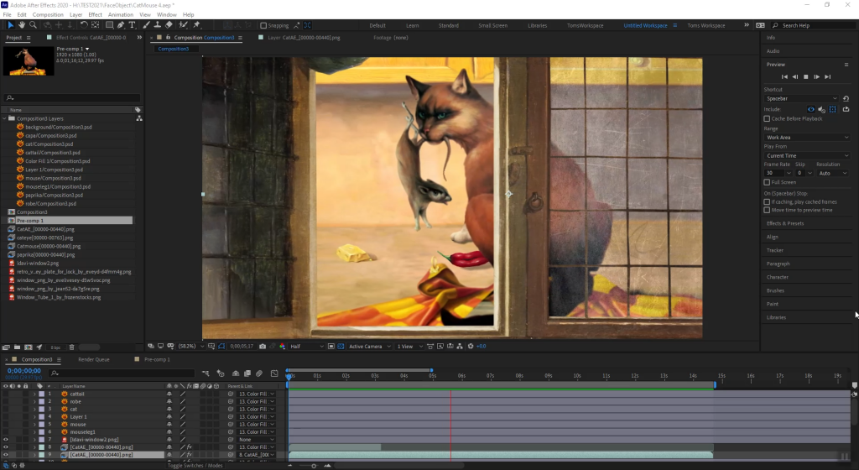The width and height of the screenshot is (859, 470).
Task: Switch to Small Screen workspace
Action: click(x=492, y=25)
